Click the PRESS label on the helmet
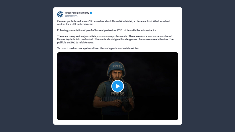 pyautogui.click(x=117, y=66)
